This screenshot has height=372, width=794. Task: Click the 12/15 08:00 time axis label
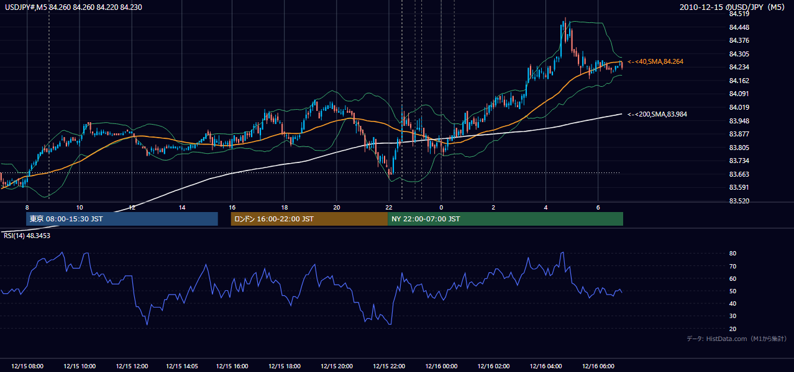27,366
